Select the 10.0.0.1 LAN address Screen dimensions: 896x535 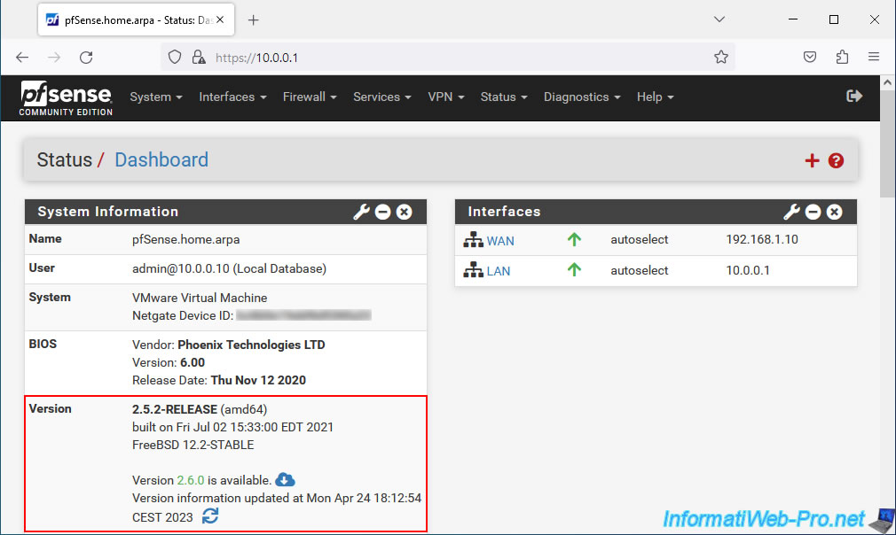[748, 270]
